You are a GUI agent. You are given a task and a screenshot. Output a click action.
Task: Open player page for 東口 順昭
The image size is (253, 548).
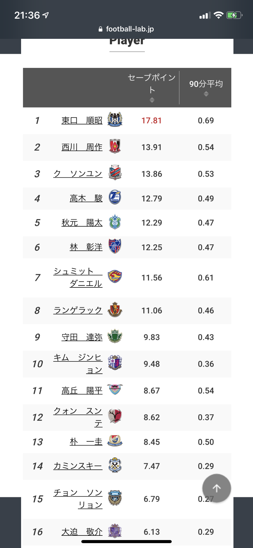[82, 120]
